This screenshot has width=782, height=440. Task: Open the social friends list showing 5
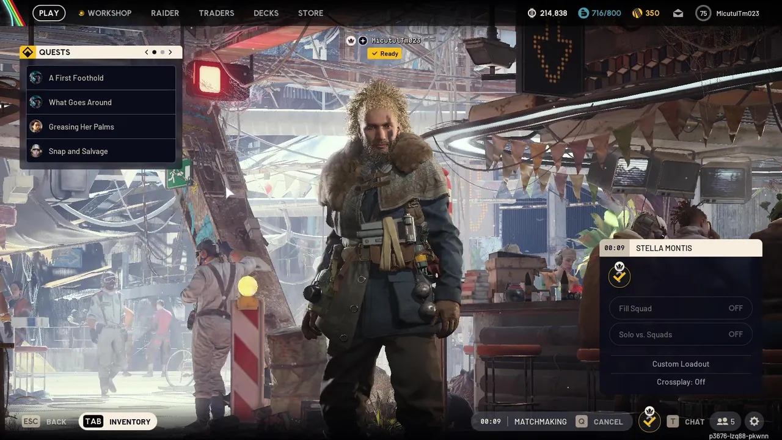point(726,422)
